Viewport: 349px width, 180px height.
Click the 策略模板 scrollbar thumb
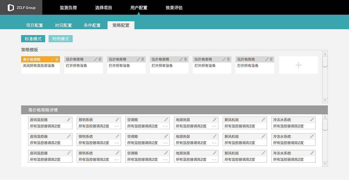tap(325, 61)
